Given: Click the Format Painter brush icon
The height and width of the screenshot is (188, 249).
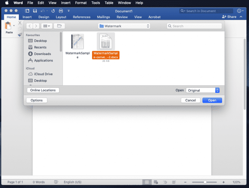Looking at the screenshot, I should point(20,34).
